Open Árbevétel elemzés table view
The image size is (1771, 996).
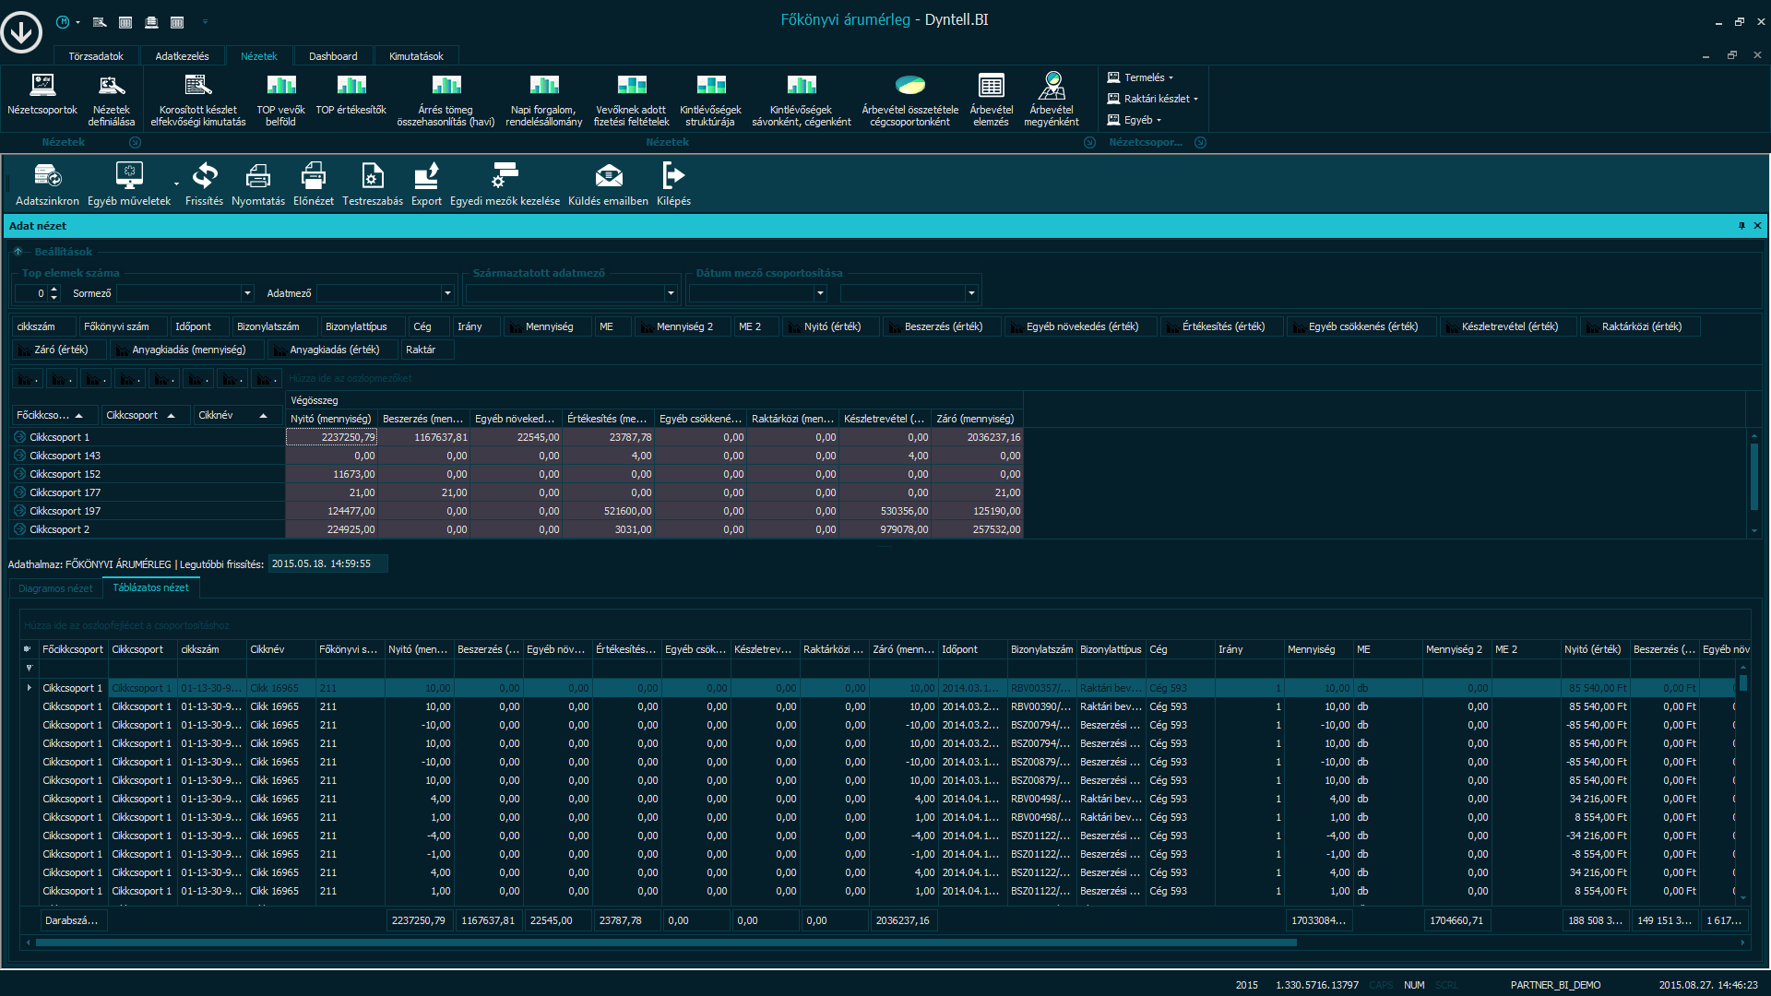point(992,100)
